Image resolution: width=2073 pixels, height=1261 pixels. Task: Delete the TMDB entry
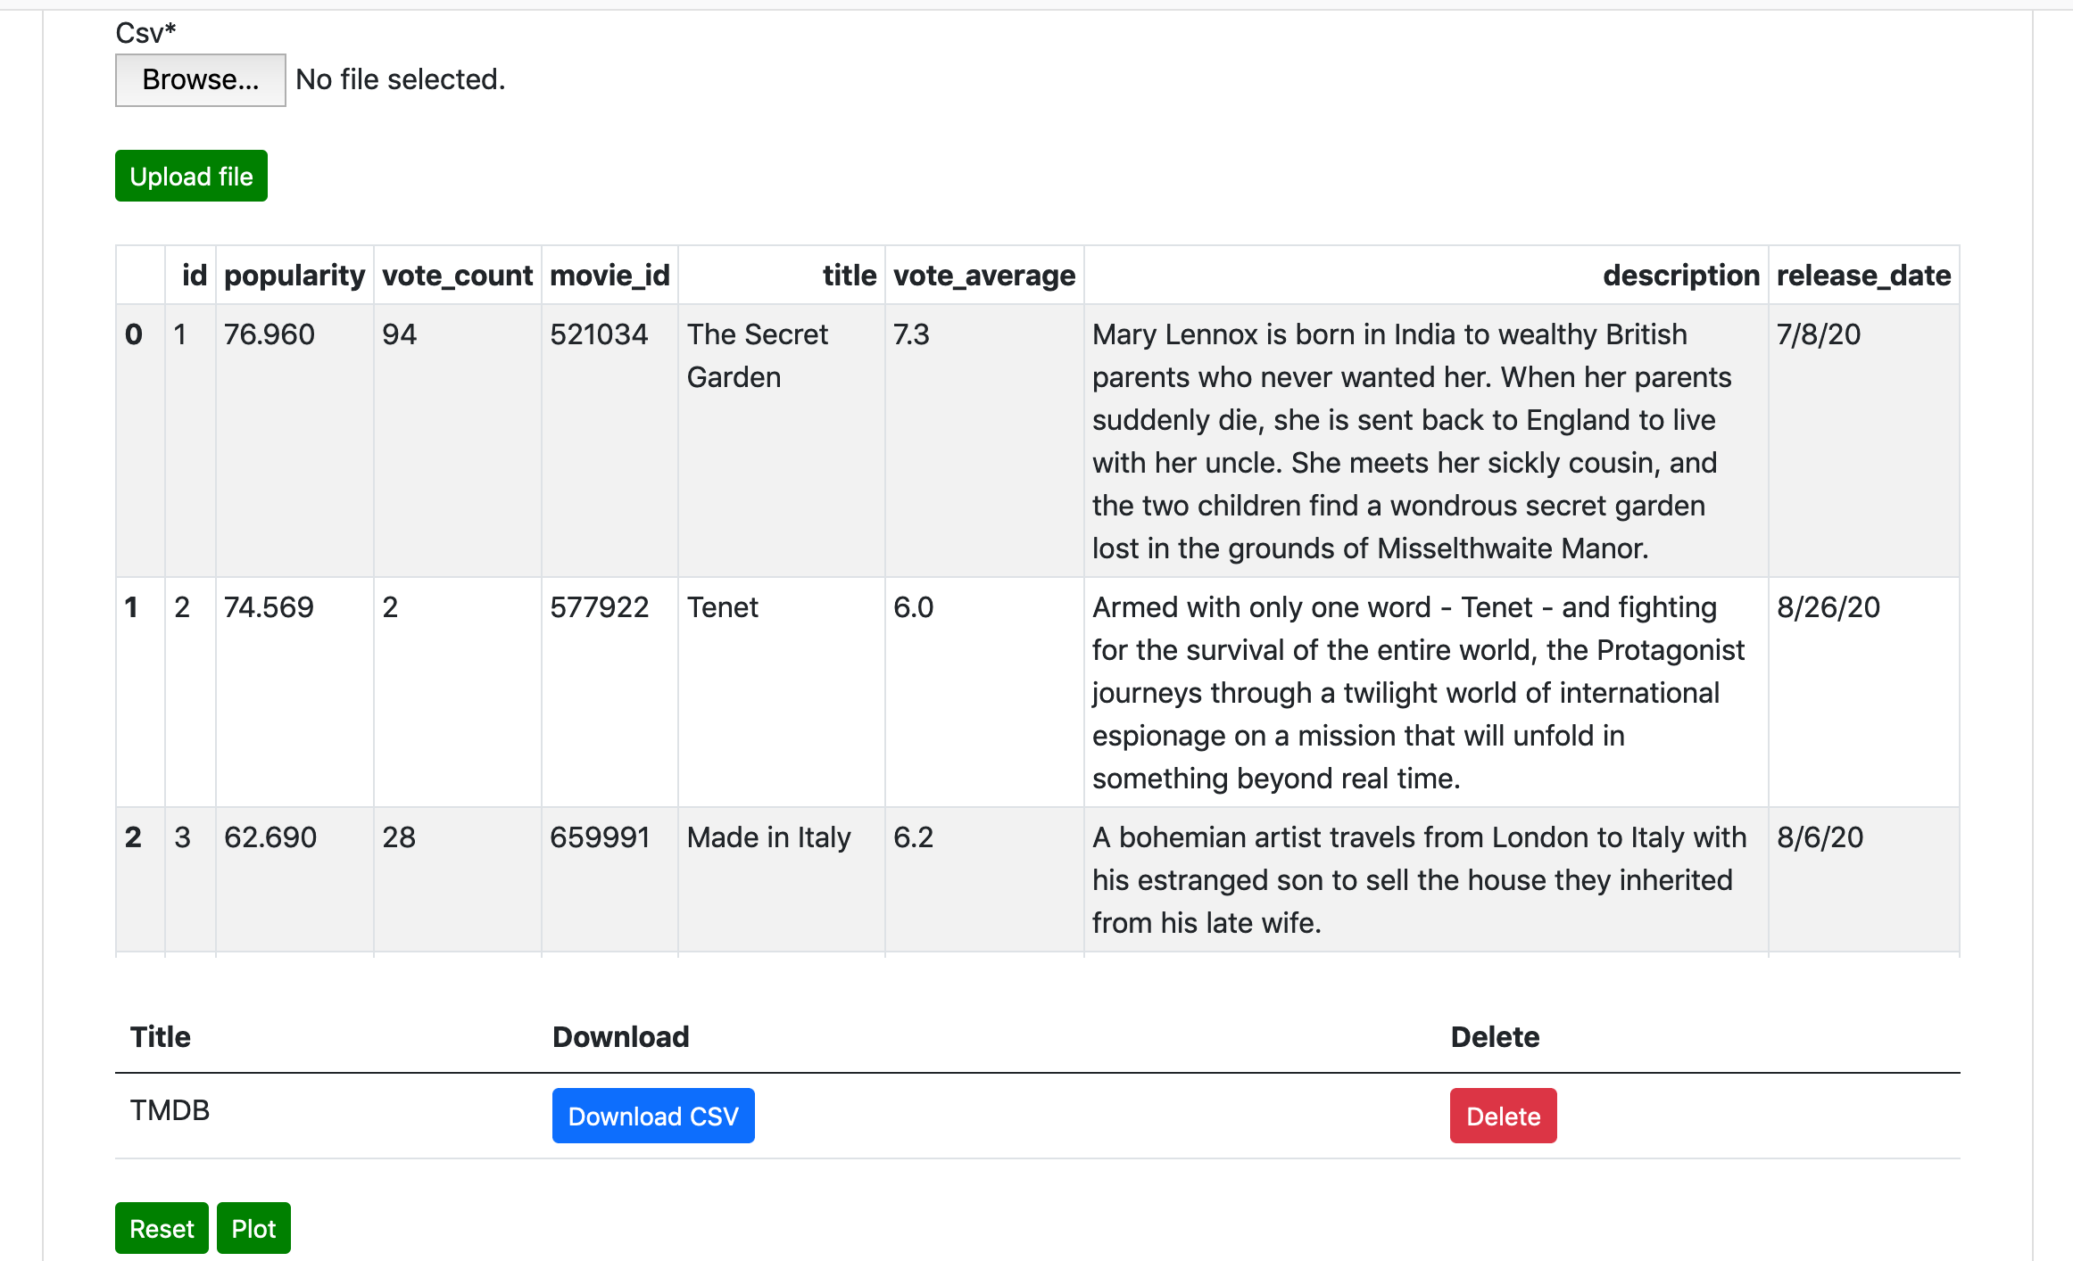pyautogui.click(x=1502, y=1116)
